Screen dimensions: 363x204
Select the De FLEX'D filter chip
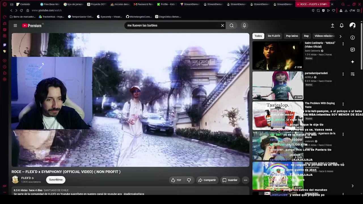pyautogui.click(x=274, y=36)
